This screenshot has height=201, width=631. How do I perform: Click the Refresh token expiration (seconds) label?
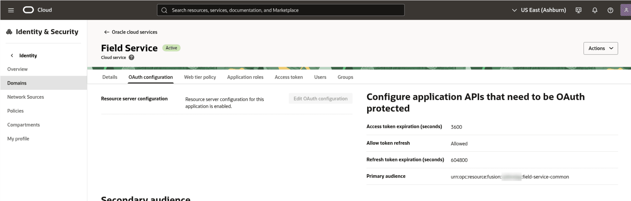point(405,160)
